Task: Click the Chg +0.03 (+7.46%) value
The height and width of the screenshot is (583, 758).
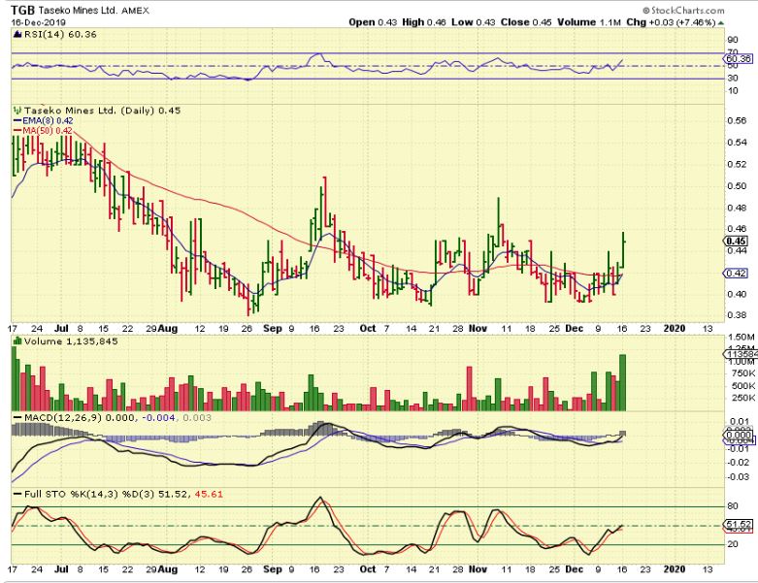Action: 671,22
